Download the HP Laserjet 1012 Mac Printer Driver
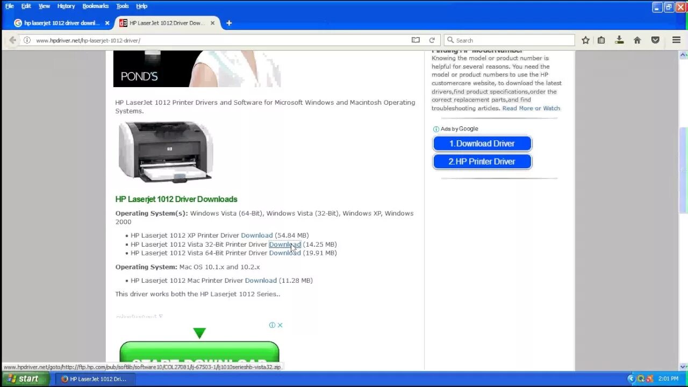The image size is (688, 387). point(261,281)
